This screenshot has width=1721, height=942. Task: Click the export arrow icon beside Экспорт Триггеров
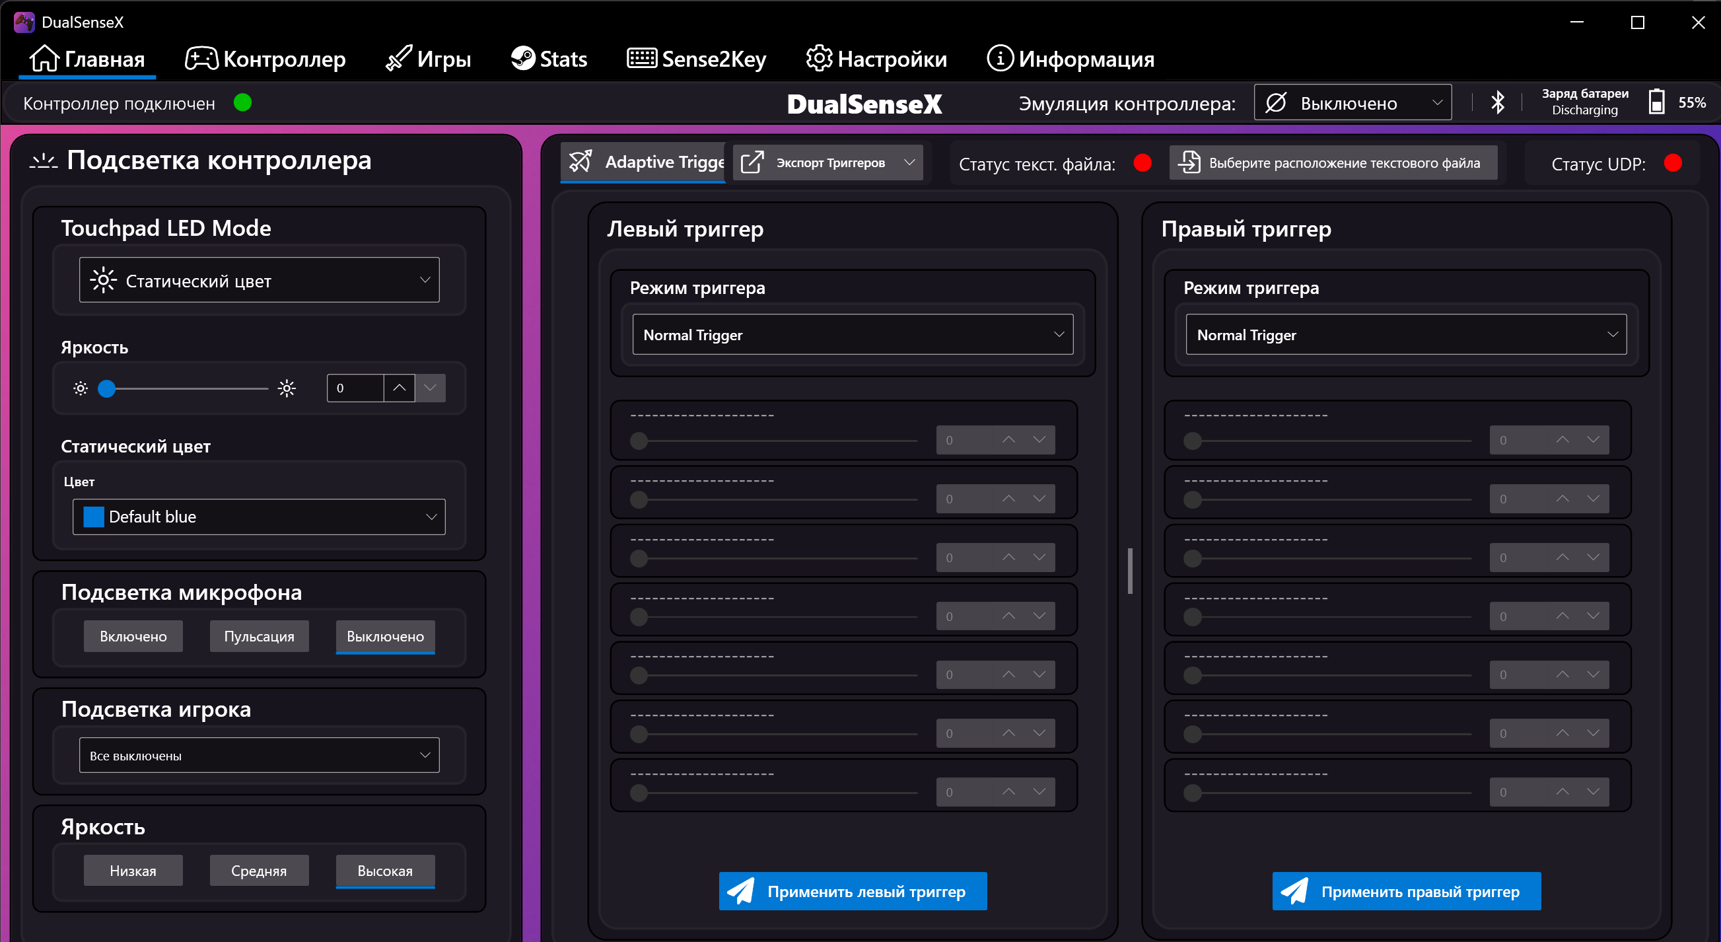coord(752,163)
